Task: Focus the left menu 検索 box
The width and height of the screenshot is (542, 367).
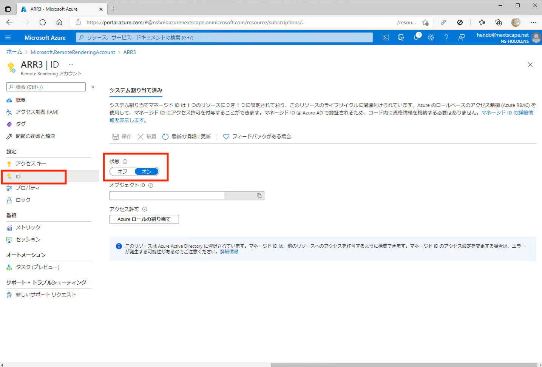Action: (46, 87)
